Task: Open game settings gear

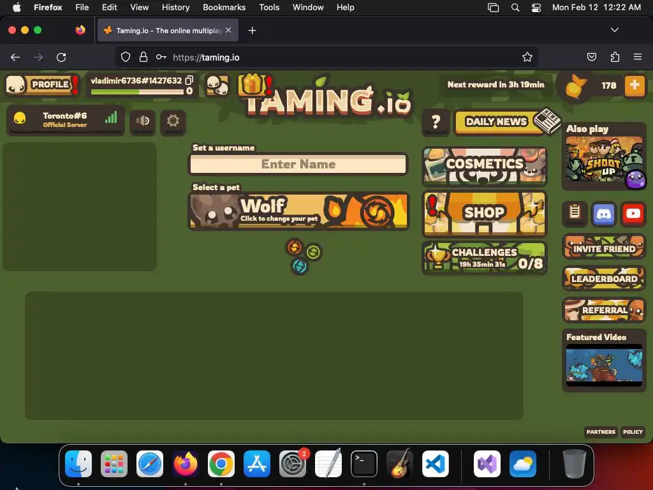Action: point(173,121)
